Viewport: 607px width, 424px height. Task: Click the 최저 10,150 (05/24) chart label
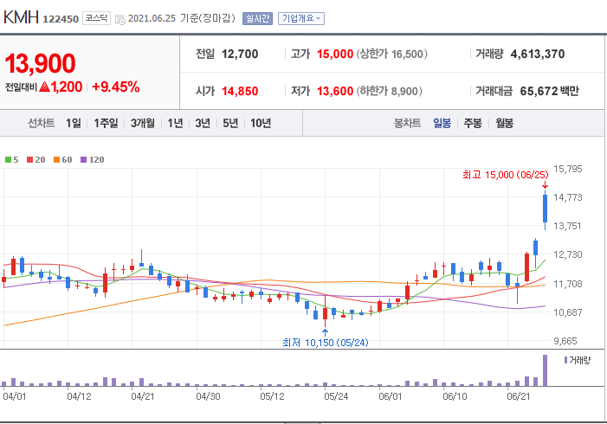pos(326,343)
